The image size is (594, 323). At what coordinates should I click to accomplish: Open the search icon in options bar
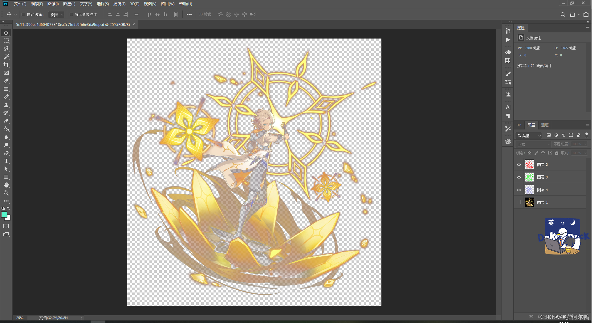[x=563, y=14]
